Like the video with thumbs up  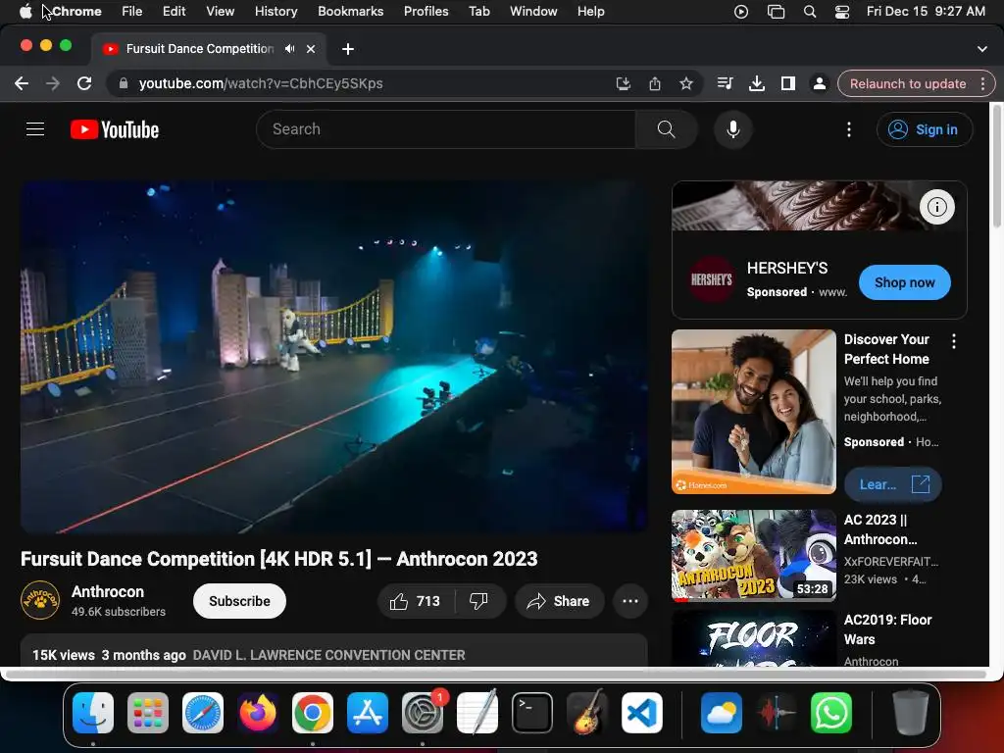point(416,601)
